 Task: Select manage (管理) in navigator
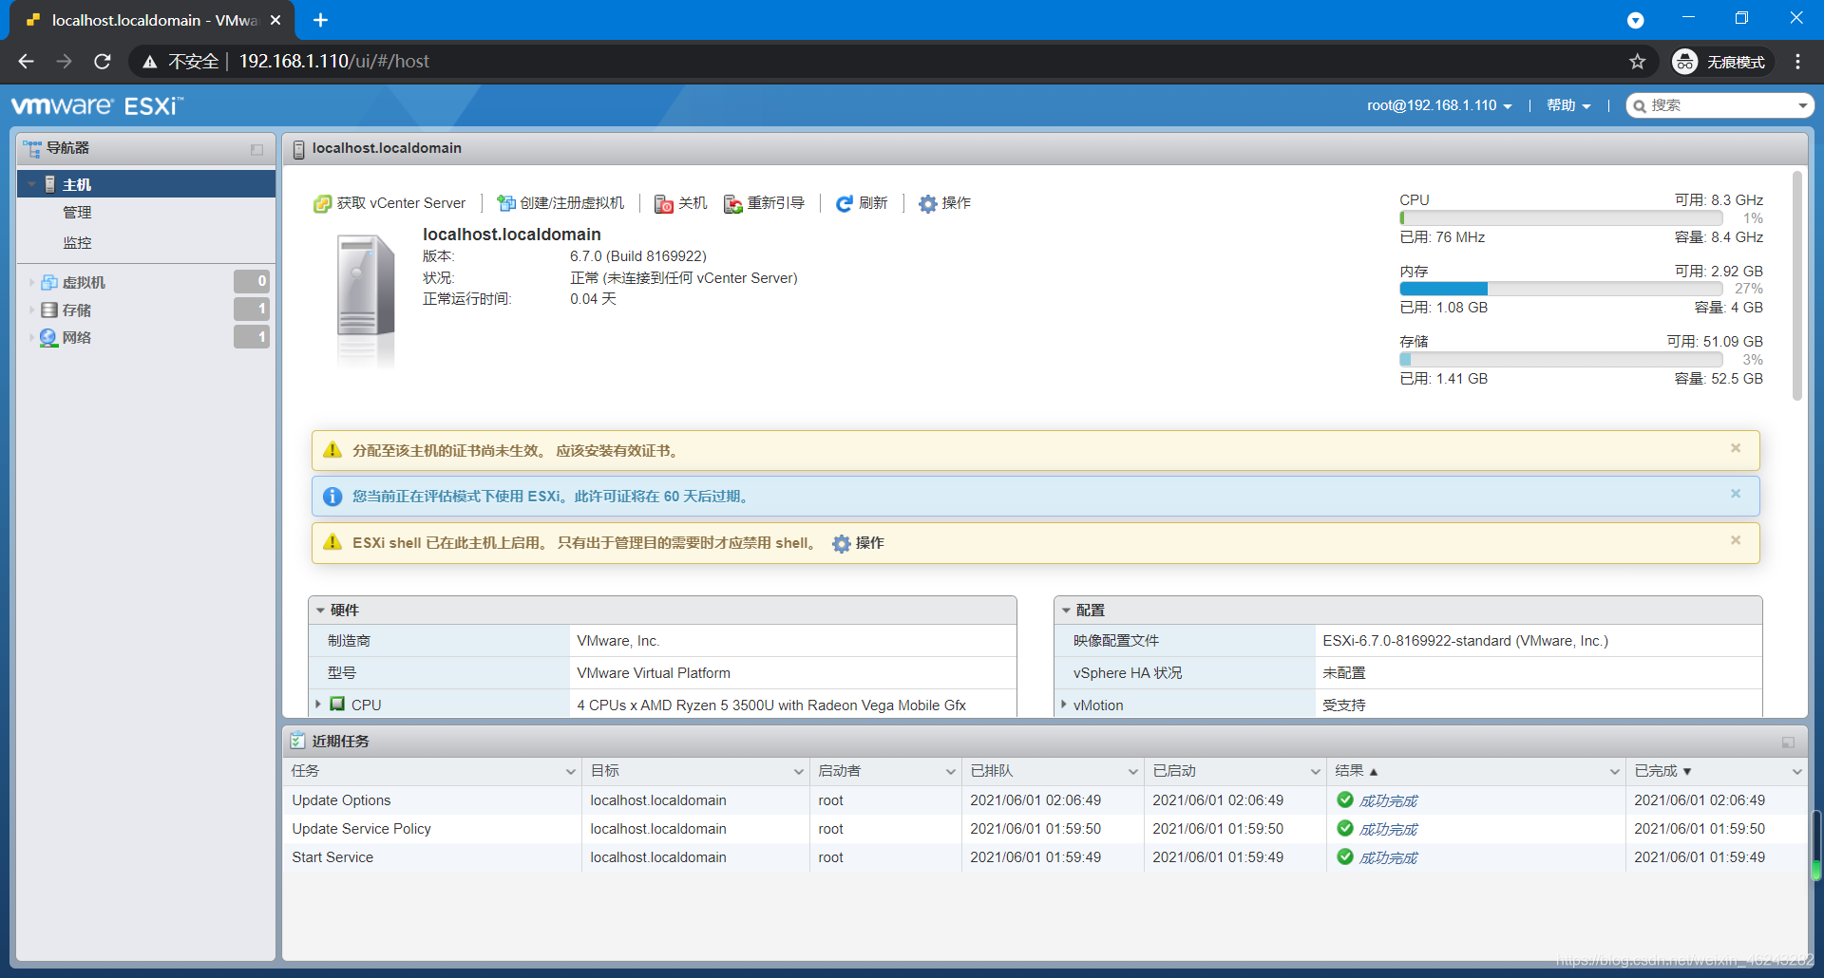77,213
